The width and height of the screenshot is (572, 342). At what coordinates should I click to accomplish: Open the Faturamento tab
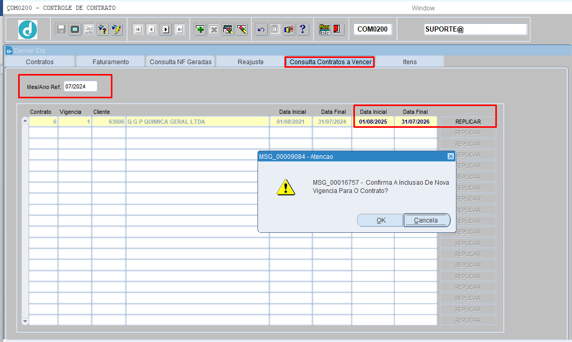pos(110,62)
